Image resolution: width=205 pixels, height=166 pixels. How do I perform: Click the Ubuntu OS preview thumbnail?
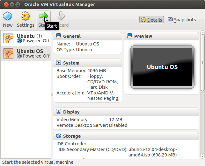click(x=162, y=67)
